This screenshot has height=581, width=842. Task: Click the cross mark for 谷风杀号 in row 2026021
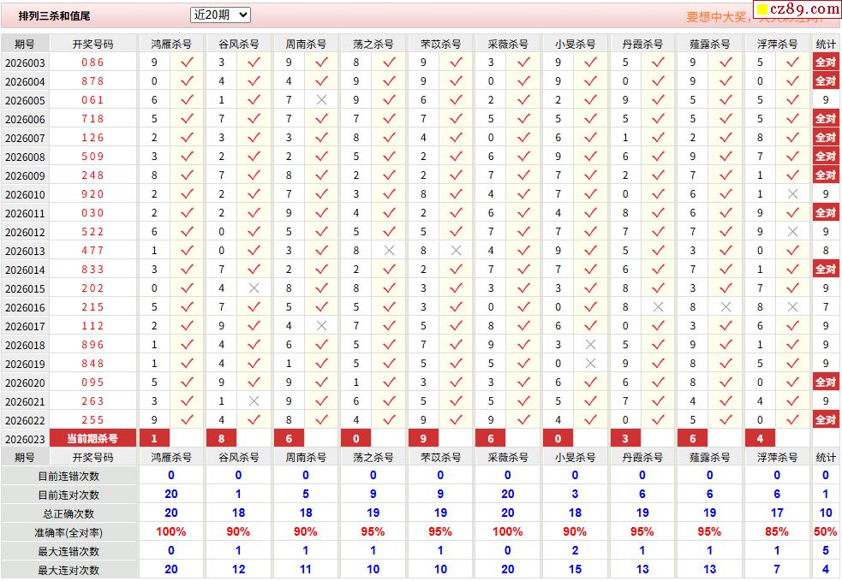pyautogui.click(x=254, y=400)
